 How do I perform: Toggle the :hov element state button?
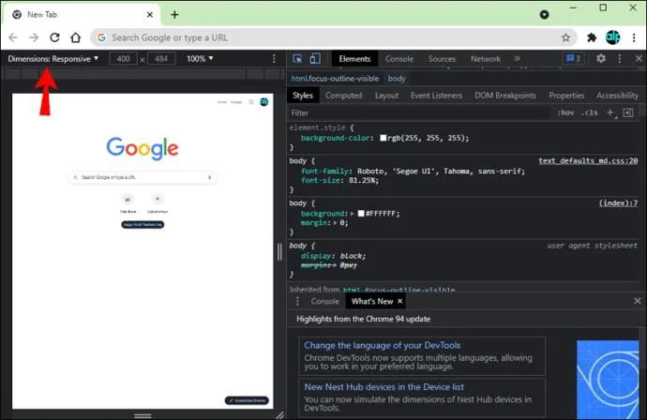565,112
